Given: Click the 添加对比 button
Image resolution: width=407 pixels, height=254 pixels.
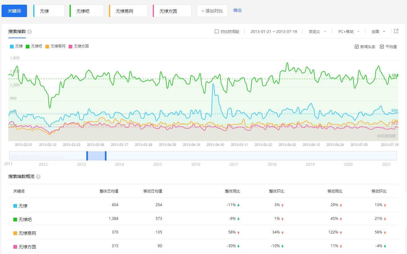Looking at the screenshot, I should 212,11.
